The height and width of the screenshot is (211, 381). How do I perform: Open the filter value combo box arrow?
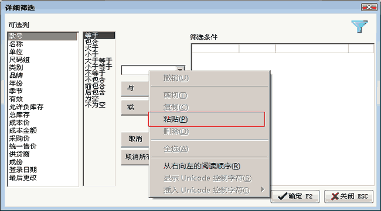181,70
